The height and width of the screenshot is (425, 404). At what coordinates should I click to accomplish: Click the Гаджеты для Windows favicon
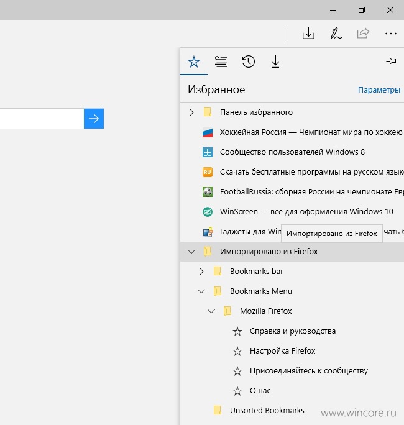coord(208,232)
